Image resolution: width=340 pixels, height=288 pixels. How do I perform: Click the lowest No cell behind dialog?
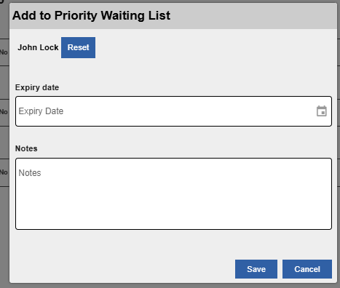pos(4,172)
